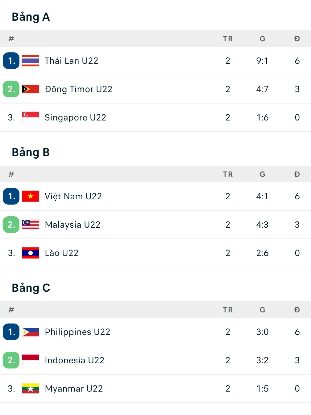The image size is (311, 415).
Task: Click the green rank 2 badge for Indonesia
Action: pos(11,360)
